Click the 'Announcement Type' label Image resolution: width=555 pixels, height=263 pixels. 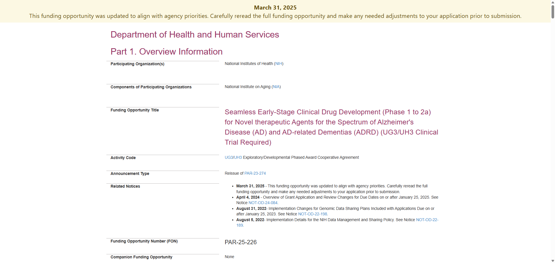[130, 174]
